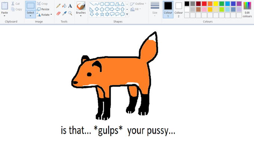The width and height of the screenshot is (254, 145).
Task: Select the Text tool
Action: tap(70, 6)
